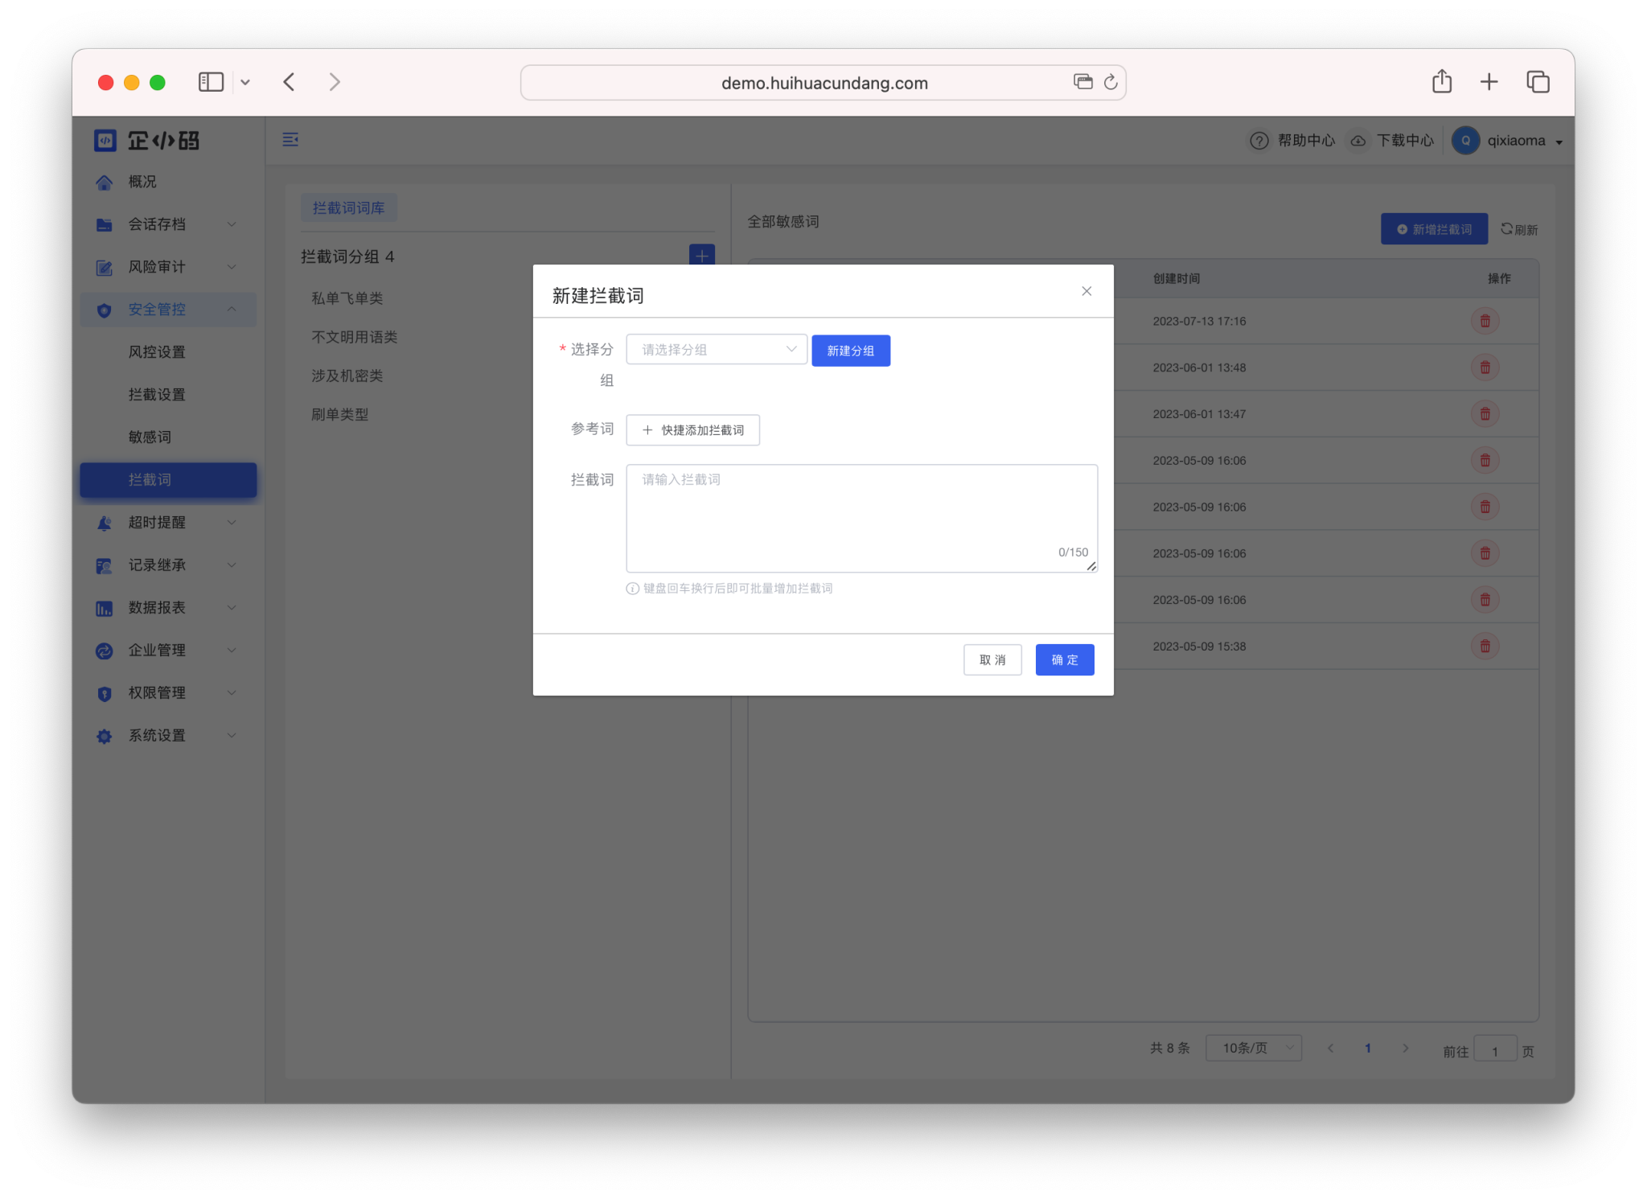Click the 刷新 refresh icon in the list
This screenshot has height=1199, width=1647.
(x=1506, y=229)
